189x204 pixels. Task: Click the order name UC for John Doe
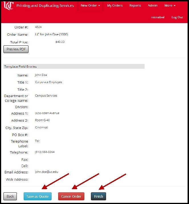[x=52, y=35]
